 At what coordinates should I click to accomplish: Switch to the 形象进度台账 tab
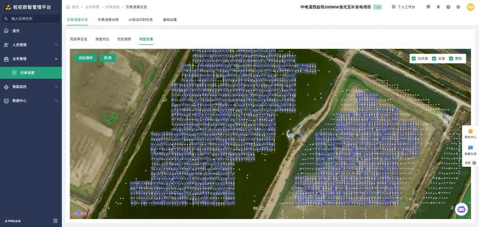coord(108,20)
